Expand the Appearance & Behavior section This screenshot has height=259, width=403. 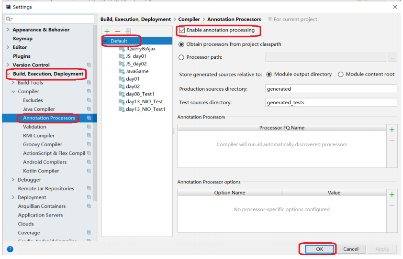(8, 30)
